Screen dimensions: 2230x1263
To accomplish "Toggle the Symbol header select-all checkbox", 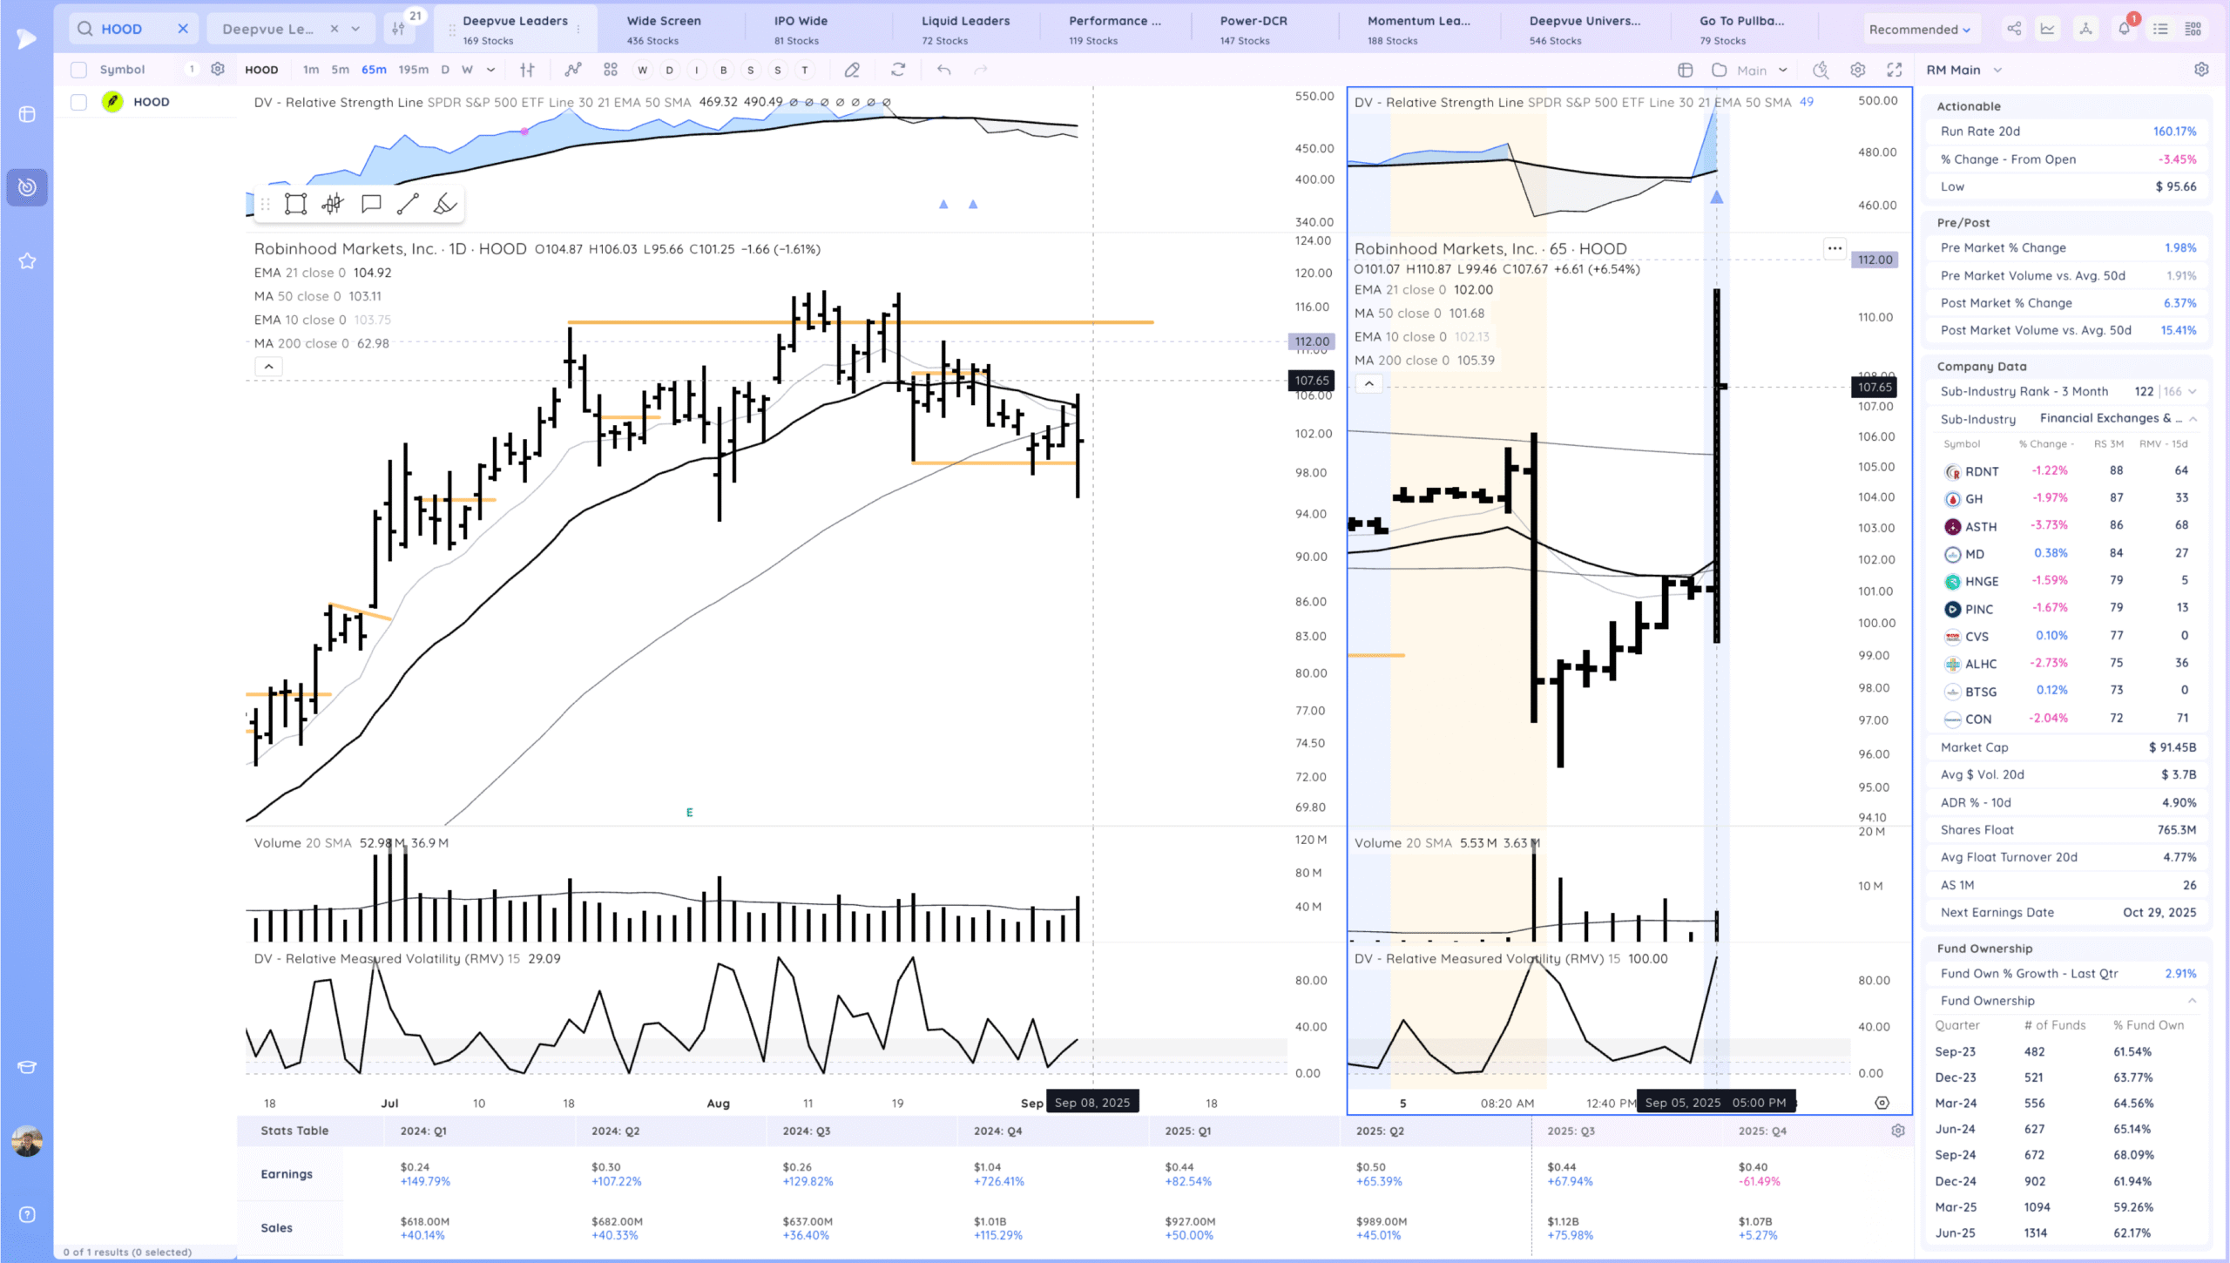I will click(x=79, y=70).
